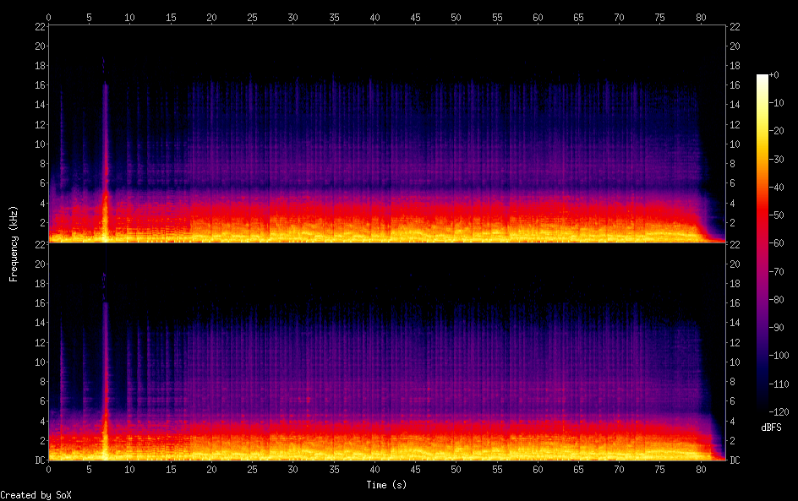The image size is (798, 501).
Task: Click the -60 level on the color scale
Action: [x=762, y=243]
